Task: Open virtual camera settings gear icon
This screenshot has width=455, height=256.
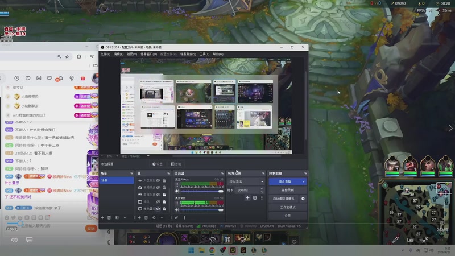Action: pos(303,199)
